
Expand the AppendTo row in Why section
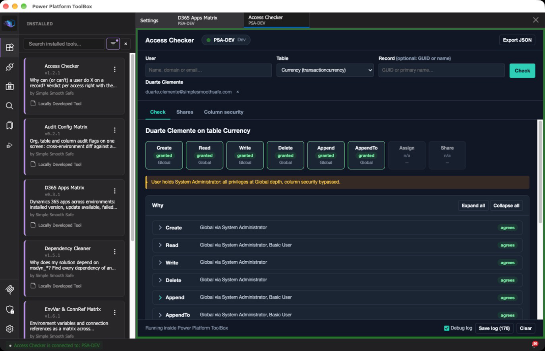click(x=337, y=314)
